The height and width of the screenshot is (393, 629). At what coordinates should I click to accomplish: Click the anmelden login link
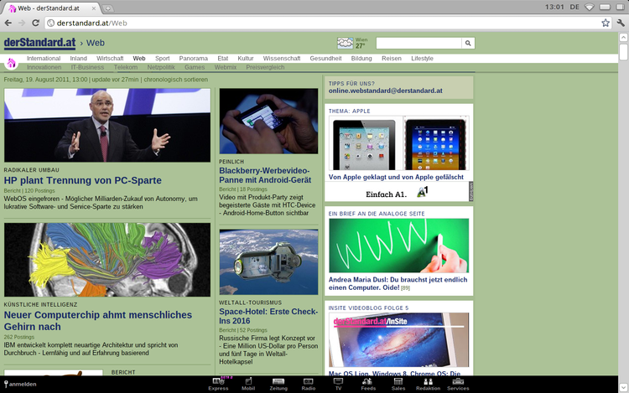pos(22,384)
